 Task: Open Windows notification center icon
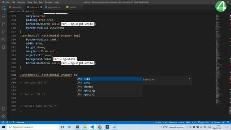point(226,127)
